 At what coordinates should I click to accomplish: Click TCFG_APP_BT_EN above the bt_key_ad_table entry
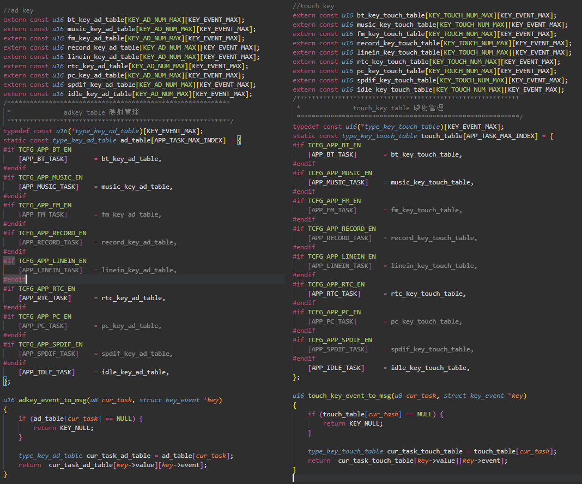(x=45, y=150)
